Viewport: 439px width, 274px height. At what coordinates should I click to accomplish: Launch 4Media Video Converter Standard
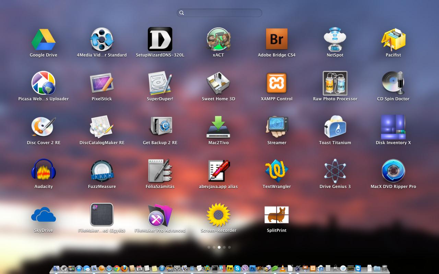(102, 39)
